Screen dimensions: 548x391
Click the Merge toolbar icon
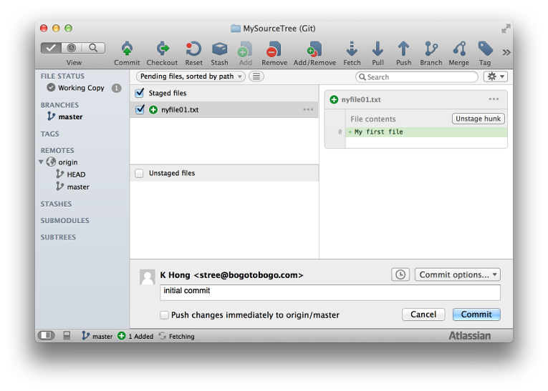point(459,49)
